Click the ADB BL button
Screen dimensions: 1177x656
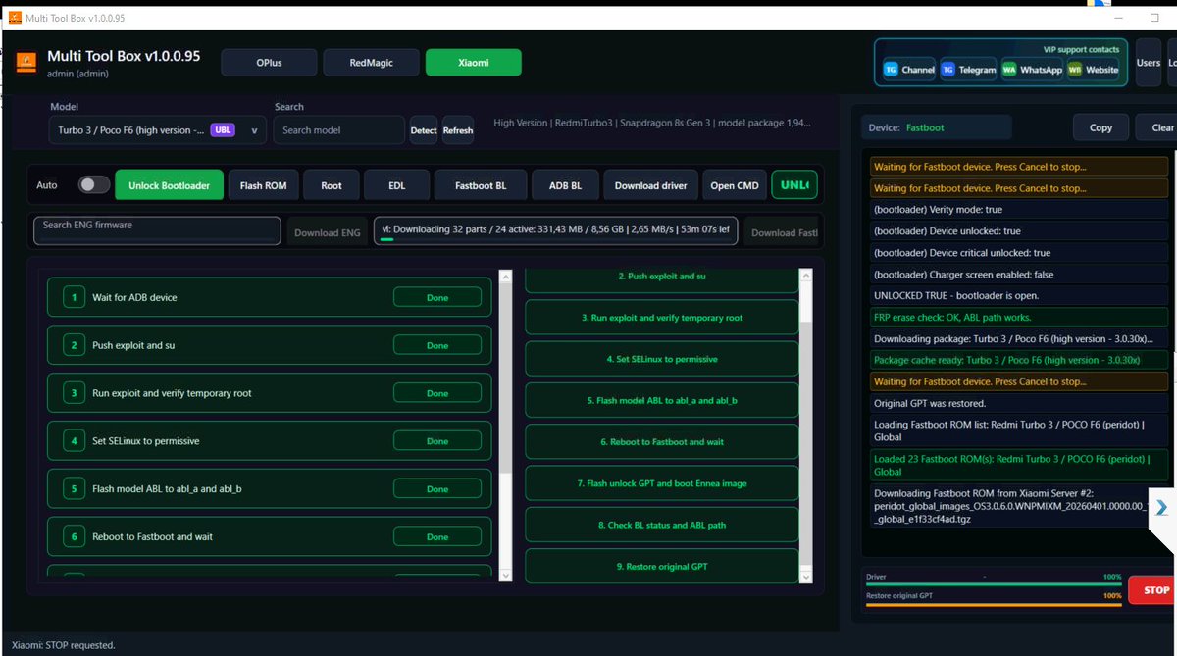point(565,185)
